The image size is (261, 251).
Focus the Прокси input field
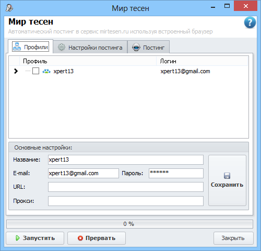tap(126, 201)
